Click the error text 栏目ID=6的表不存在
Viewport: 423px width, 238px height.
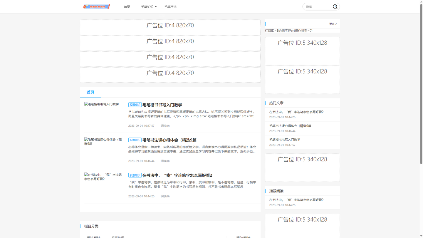click(x=289, y=31)
